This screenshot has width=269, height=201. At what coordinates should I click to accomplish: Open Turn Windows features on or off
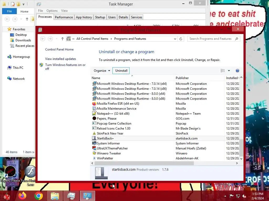(65, 67)
